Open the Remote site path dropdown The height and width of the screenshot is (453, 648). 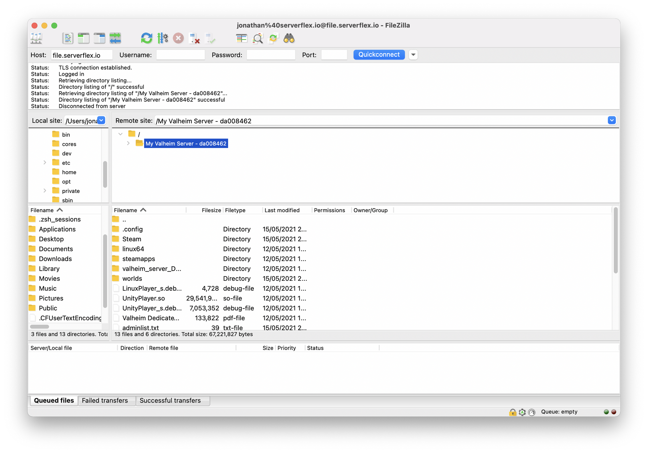pyautogui.click(x=611, y=120)
